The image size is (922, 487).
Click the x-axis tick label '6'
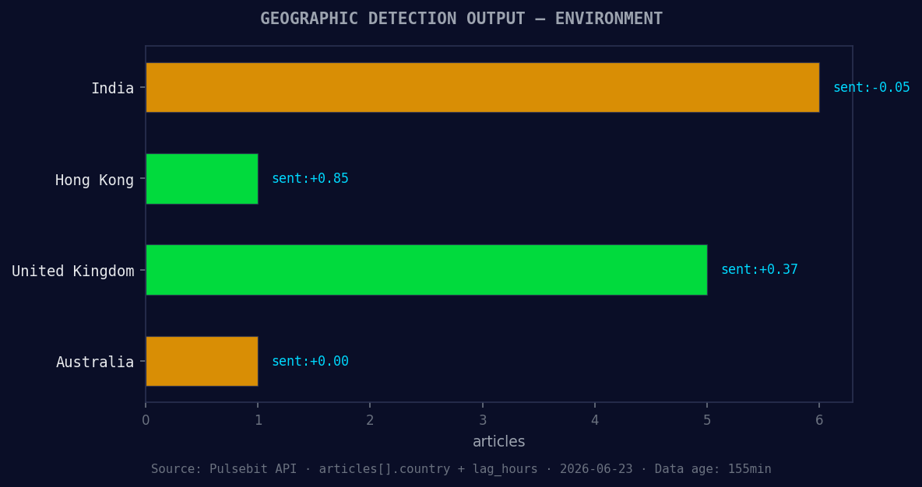pyautogui.click(x=819, y=421)
